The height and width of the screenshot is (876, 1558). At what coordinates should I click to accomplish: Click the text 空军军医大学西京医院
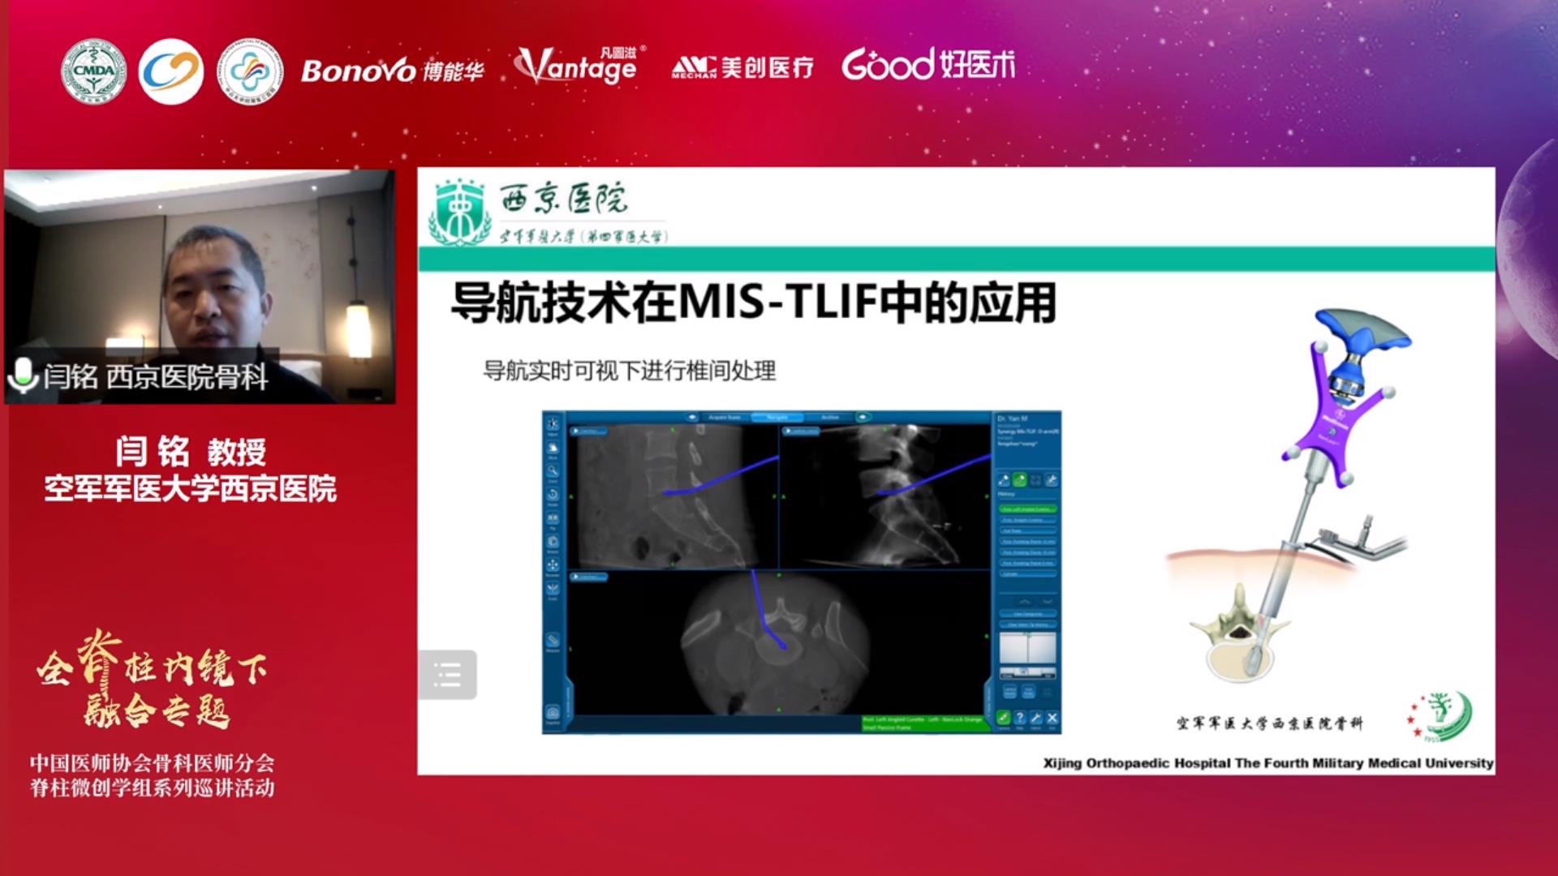(x=191, y=488)
